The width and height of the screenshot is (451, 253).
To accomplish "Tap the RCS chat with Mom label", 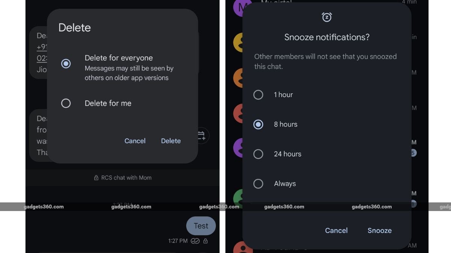I will [x=126, y=178].
